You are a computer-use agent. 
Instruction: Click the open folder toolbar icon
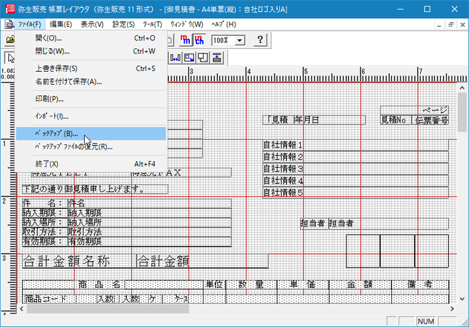(x=10, y=40)
